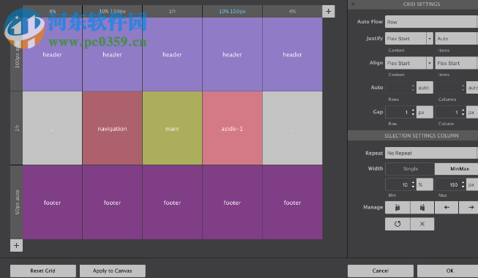Open the Repeat No Repeat dropdown

(431, 153)
